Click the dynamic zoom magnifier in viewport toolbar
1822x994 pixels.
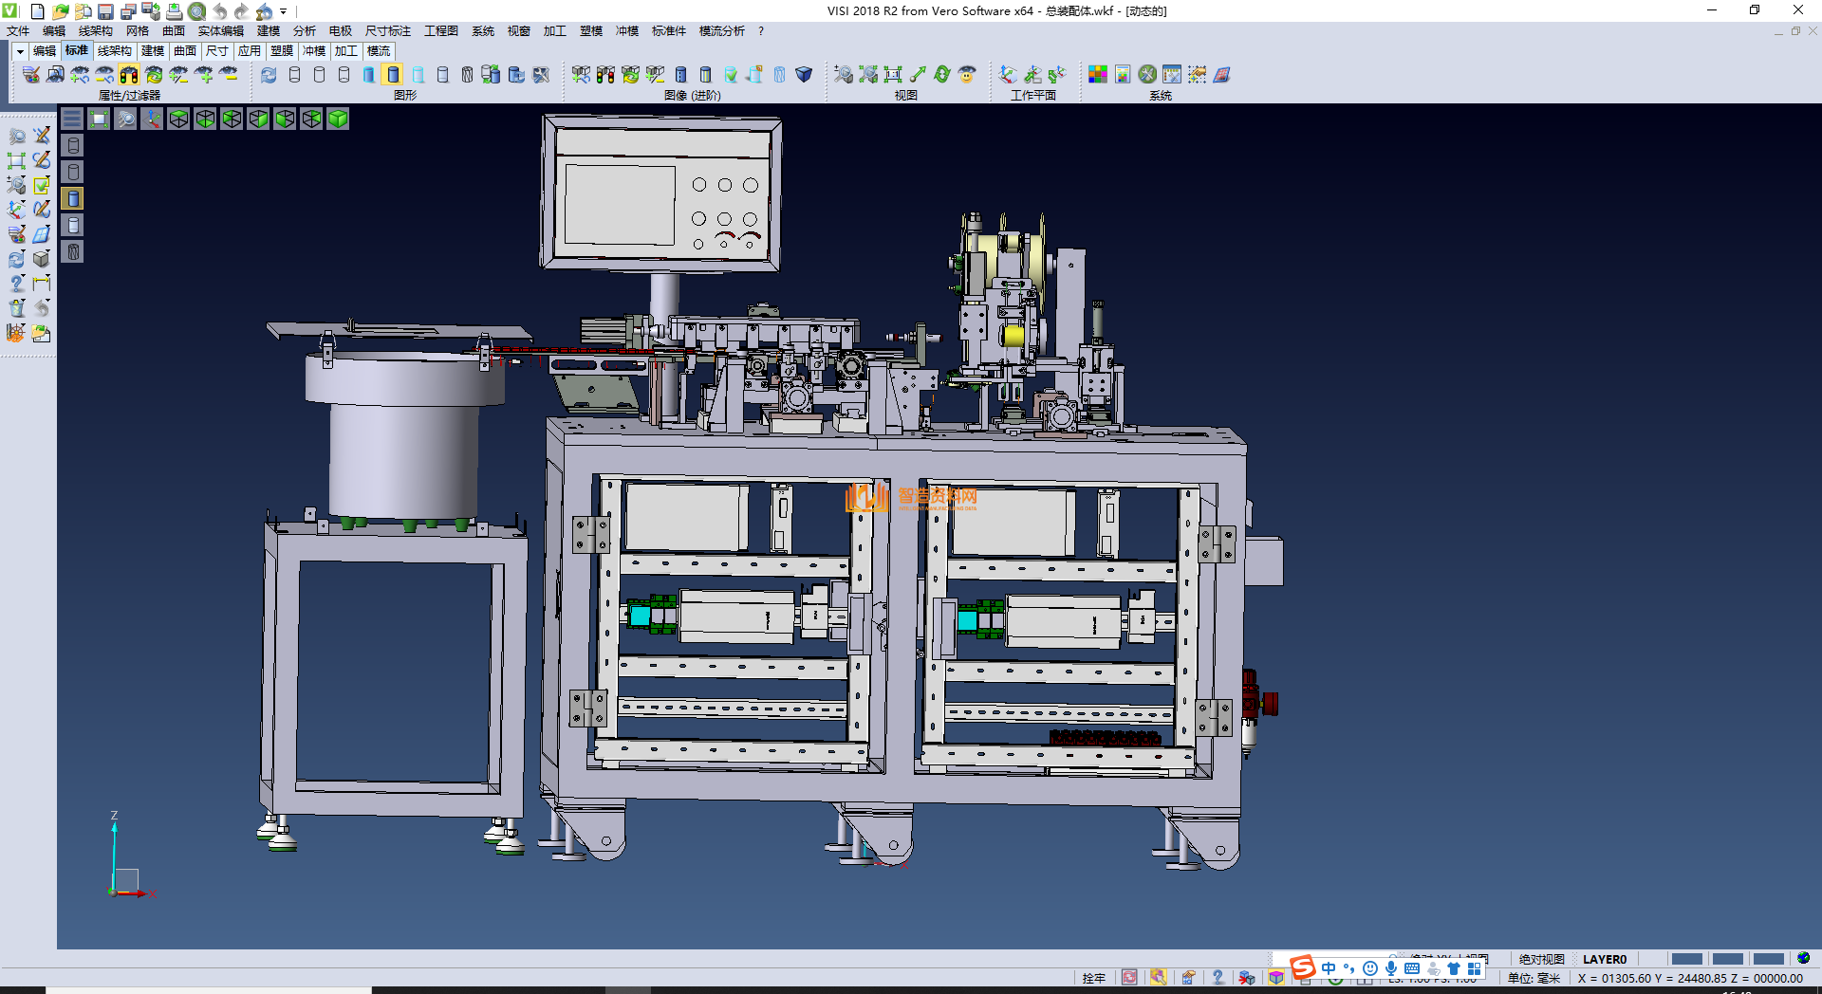click(125, 119)
